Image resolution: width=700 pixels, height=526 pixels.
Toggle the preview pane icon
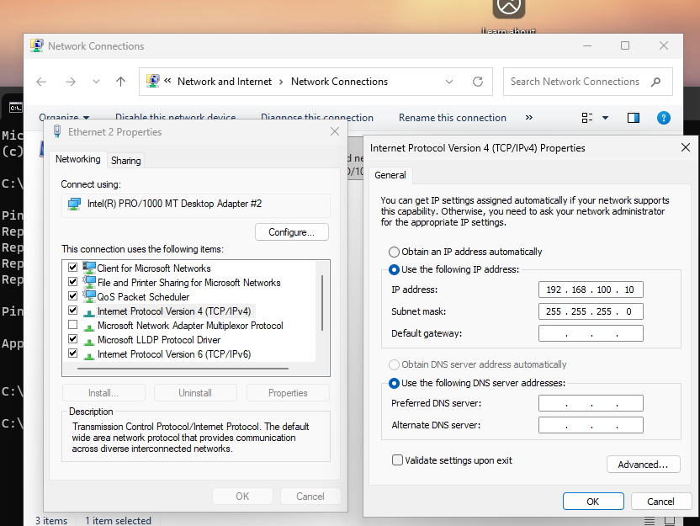[634, 118]
